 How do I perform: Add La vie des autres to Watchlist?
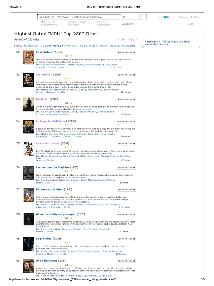coord(126,144)
